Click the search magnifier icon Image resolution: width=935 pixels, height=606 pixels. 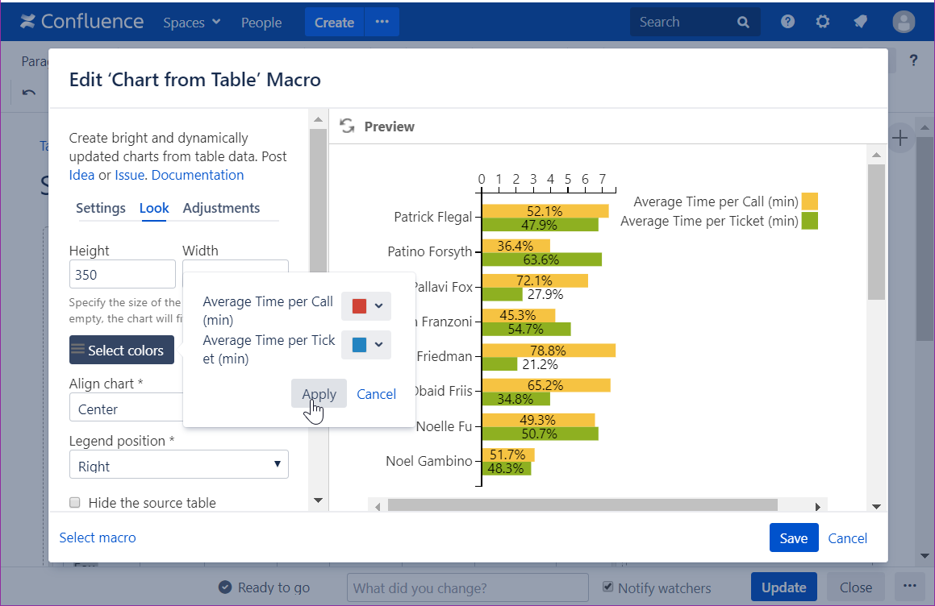(x=743, y=23)
